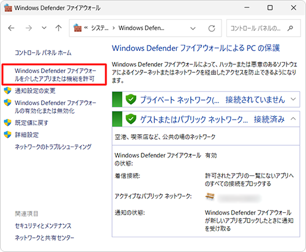The image size is (306, 252).
Task: Click the 通知の状態: label
Action: pos(130,213)
